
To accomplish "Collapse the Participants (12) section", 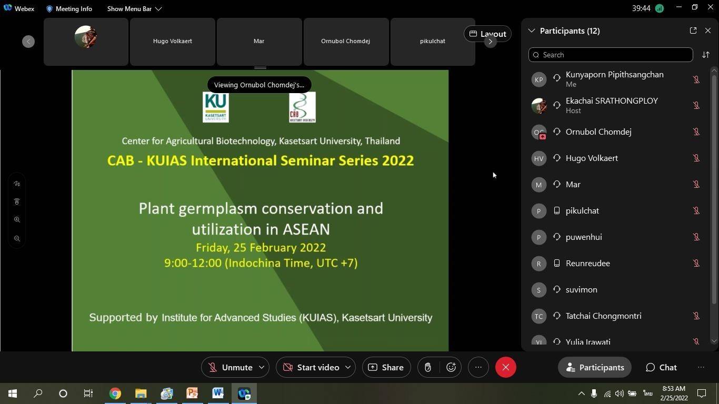I will coord(532,31).
